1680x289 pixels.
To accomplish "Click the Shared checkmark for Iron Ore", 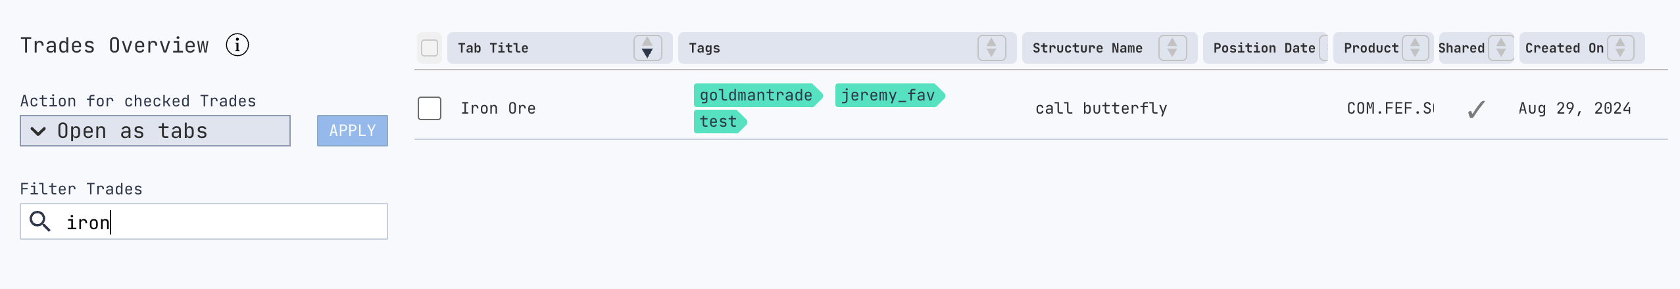I will pos(1476,109).
